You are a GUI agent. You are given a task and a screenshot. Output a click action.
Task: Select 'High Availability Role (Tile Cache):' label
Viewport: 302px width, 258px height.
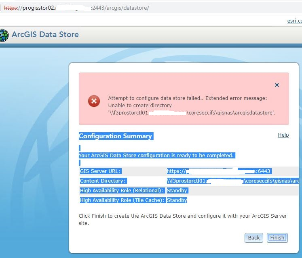tap(122, 200)
